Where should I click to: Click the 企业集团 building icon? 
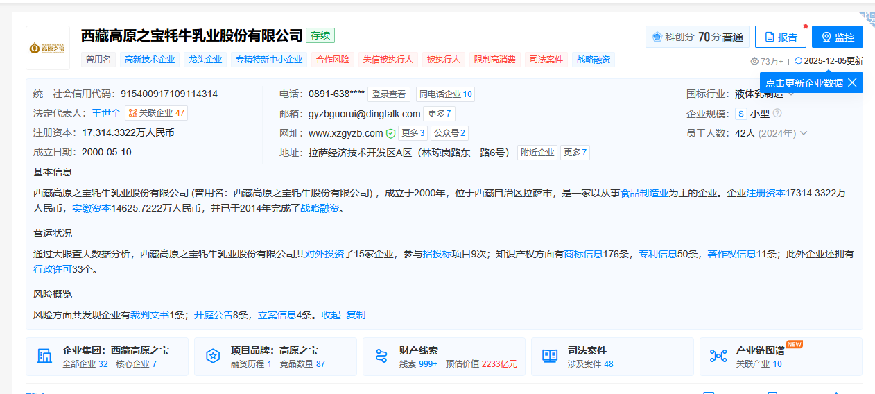44,357
